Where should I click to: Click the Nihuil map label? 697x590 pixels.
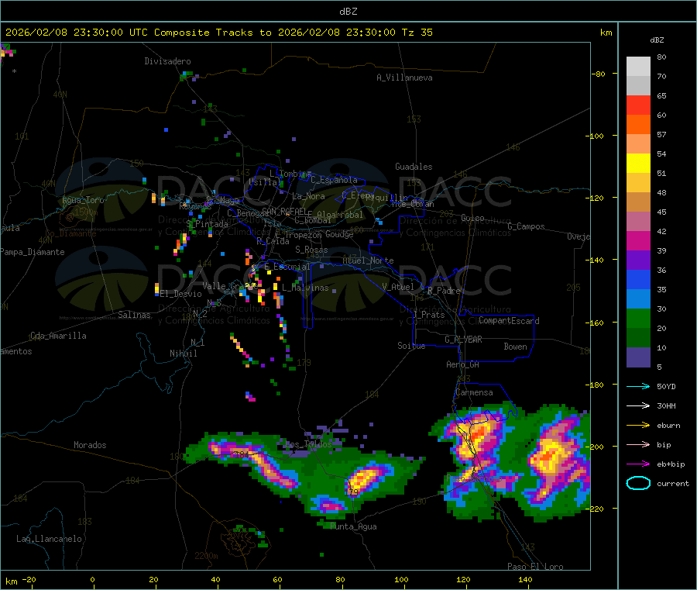point(183,354)
